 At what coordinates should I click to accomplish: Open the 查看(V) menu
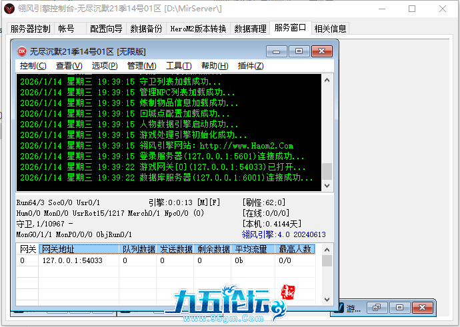pos(69,66)
